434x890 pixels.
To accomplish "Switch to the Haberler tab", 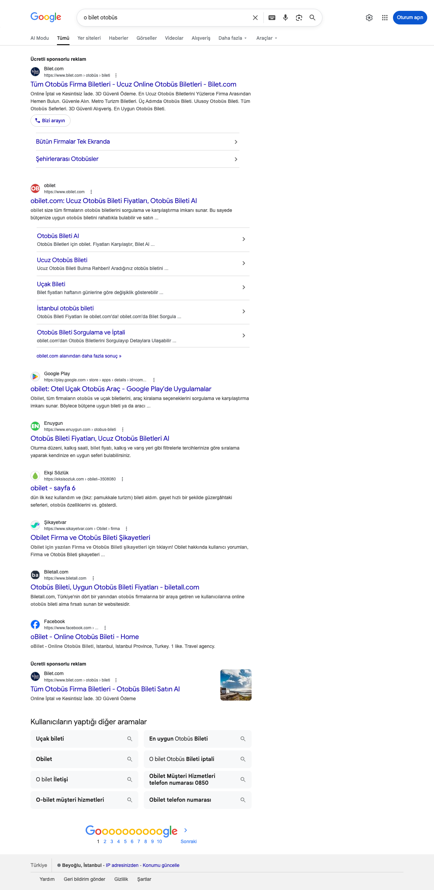I will (x=119, y=38).
